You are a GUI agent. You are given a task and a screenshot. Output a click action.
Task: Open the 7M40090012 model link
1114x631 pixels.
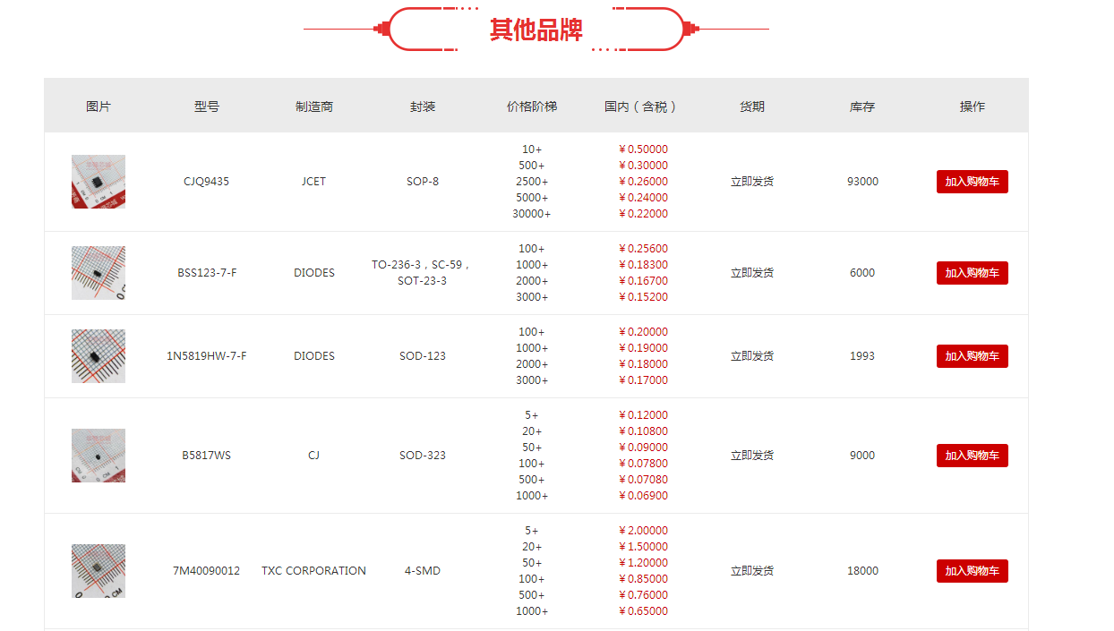[x=206, y=571]
